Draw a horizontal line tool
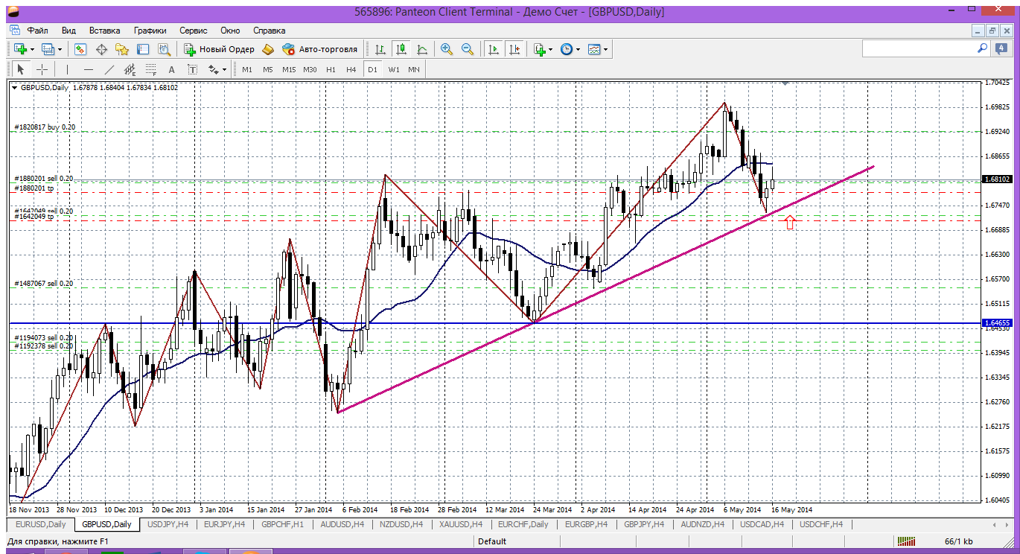The width and height of the screenshot is (1020, 554). point(89,69)
